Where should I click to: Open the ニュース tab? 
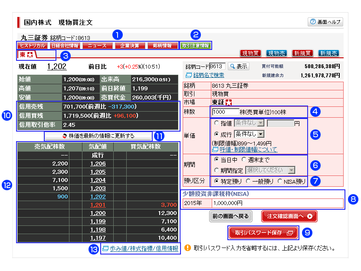point(97,46)
